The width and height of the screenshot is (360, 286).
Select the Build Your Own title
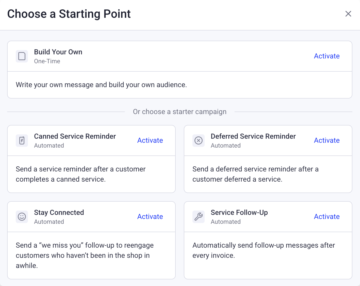(58, 52)
